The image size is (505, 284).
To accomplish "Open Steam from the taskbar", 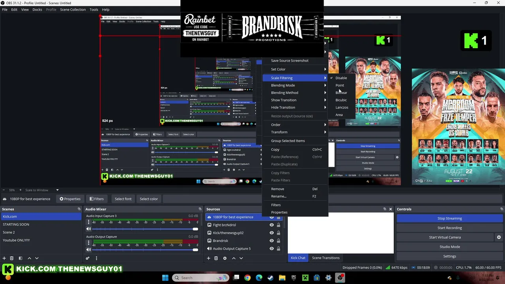I will pyautogui.click(x=271, y=278).
